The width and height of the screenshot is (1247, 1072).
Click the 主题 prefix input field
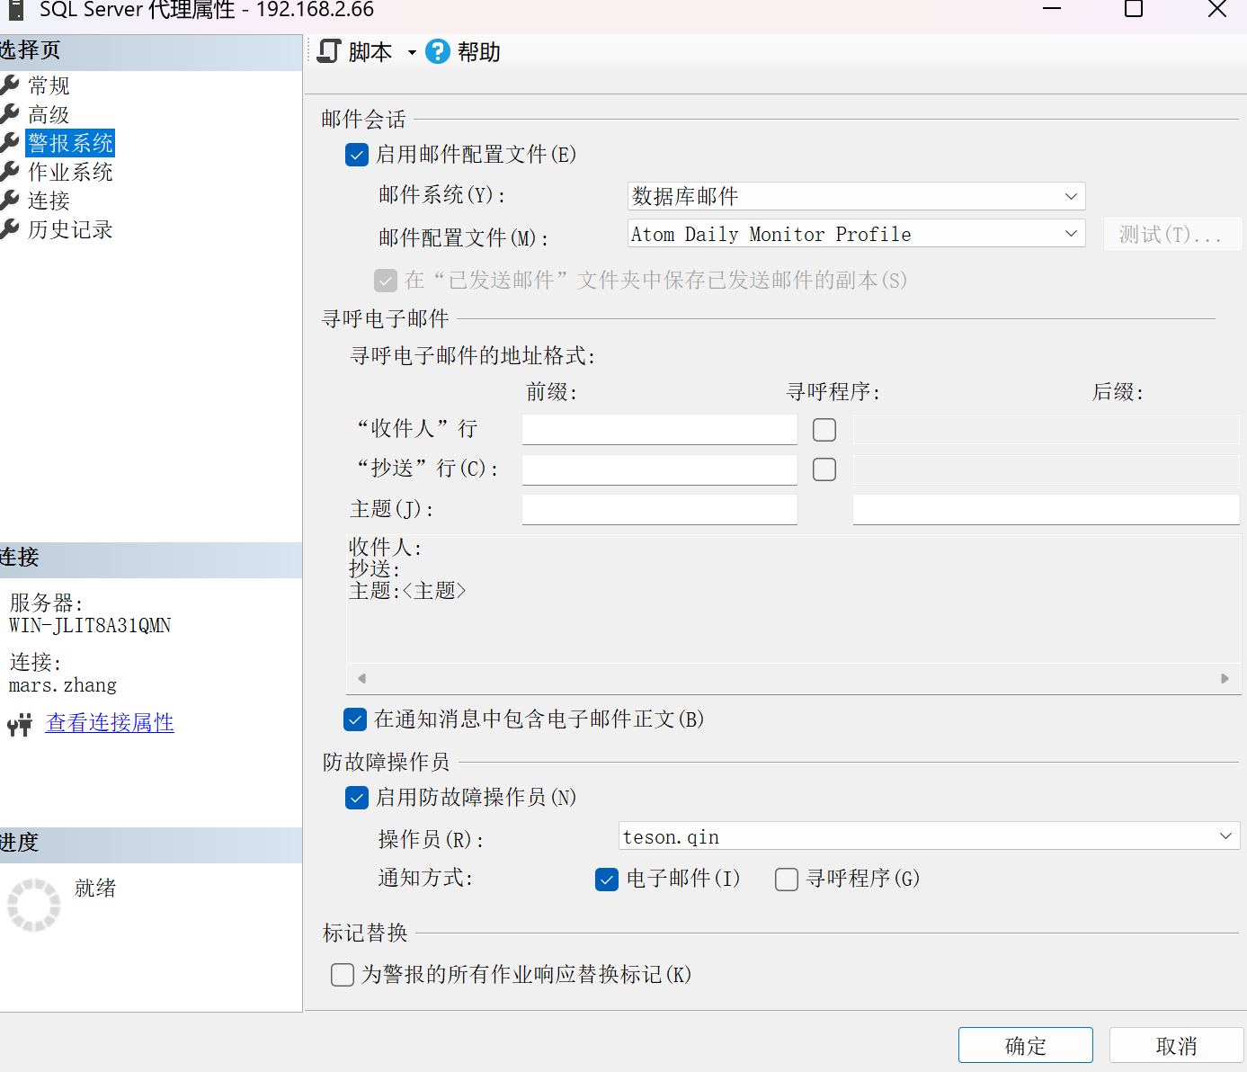coord(660,509)
